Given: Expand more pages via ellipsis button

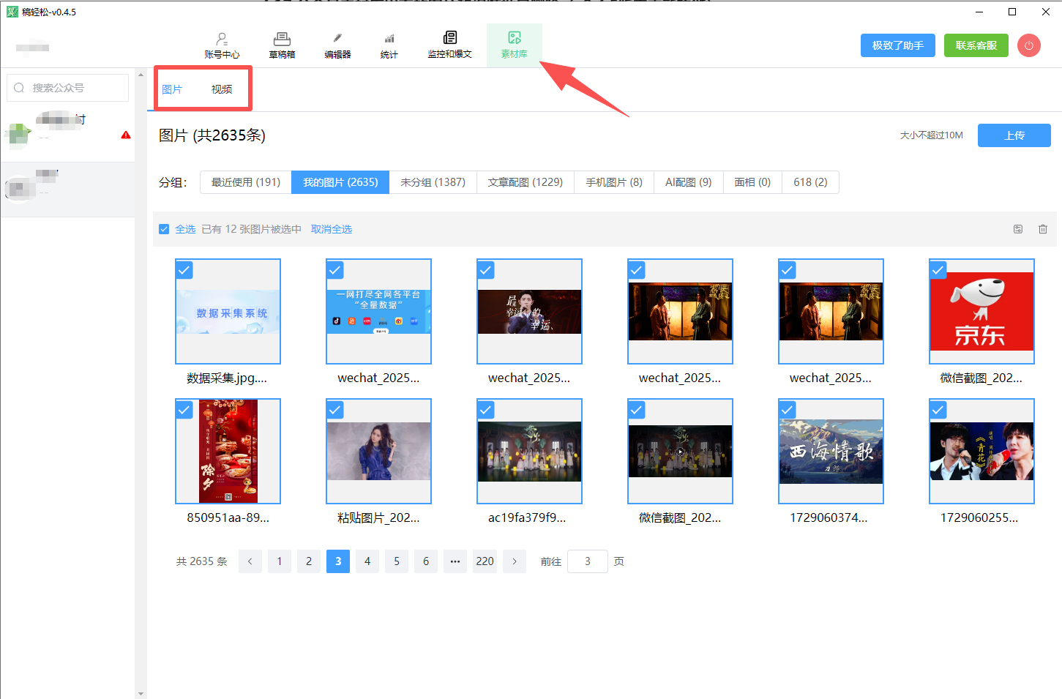Looking at the screenshot, I should pyautogui.click(x=455, y=561).
